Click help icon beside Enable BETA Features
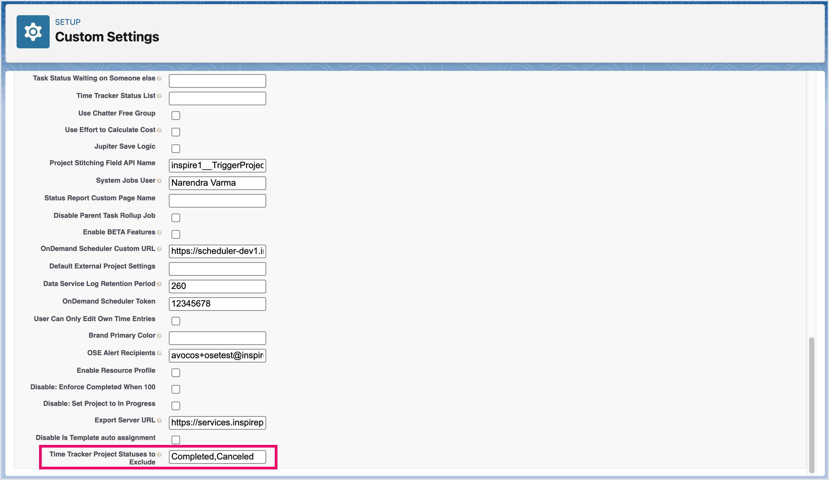This screenshot has height=480, width=829. click(x=159, y=232)
